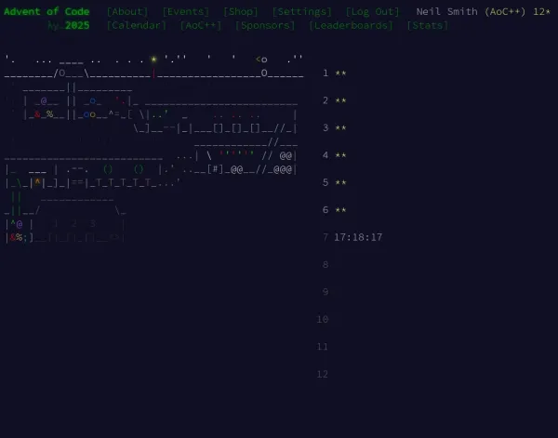Open the About page
The image size is (558, 438).
pyautogui.click(x=127, y=11)
